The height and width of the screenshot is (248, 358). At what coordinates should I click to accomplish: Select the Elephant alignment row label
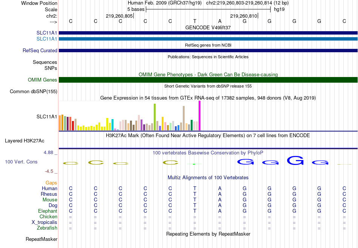(47, 211)
